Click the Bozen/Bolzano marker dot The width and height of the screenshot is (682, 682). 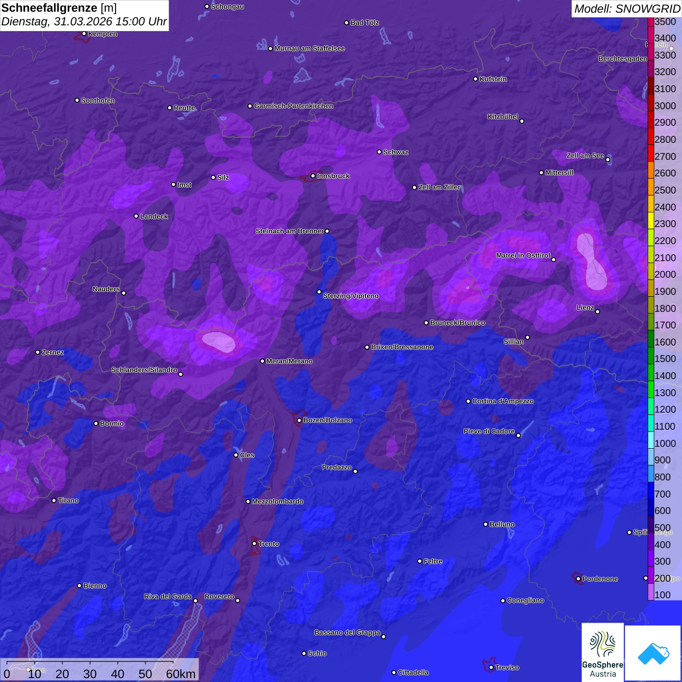[x=299, y=420]
